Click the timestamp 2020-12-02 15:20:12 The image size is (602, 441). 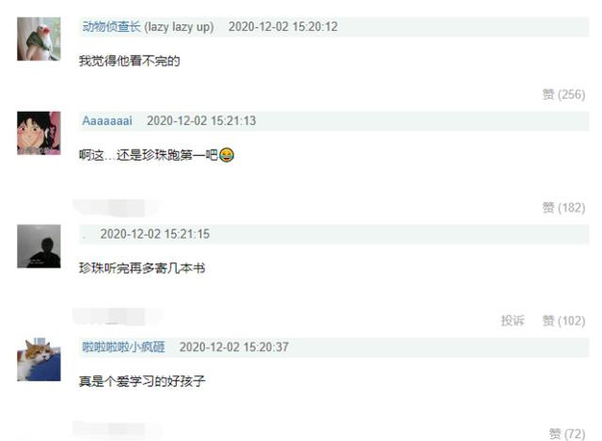(283, 26)
